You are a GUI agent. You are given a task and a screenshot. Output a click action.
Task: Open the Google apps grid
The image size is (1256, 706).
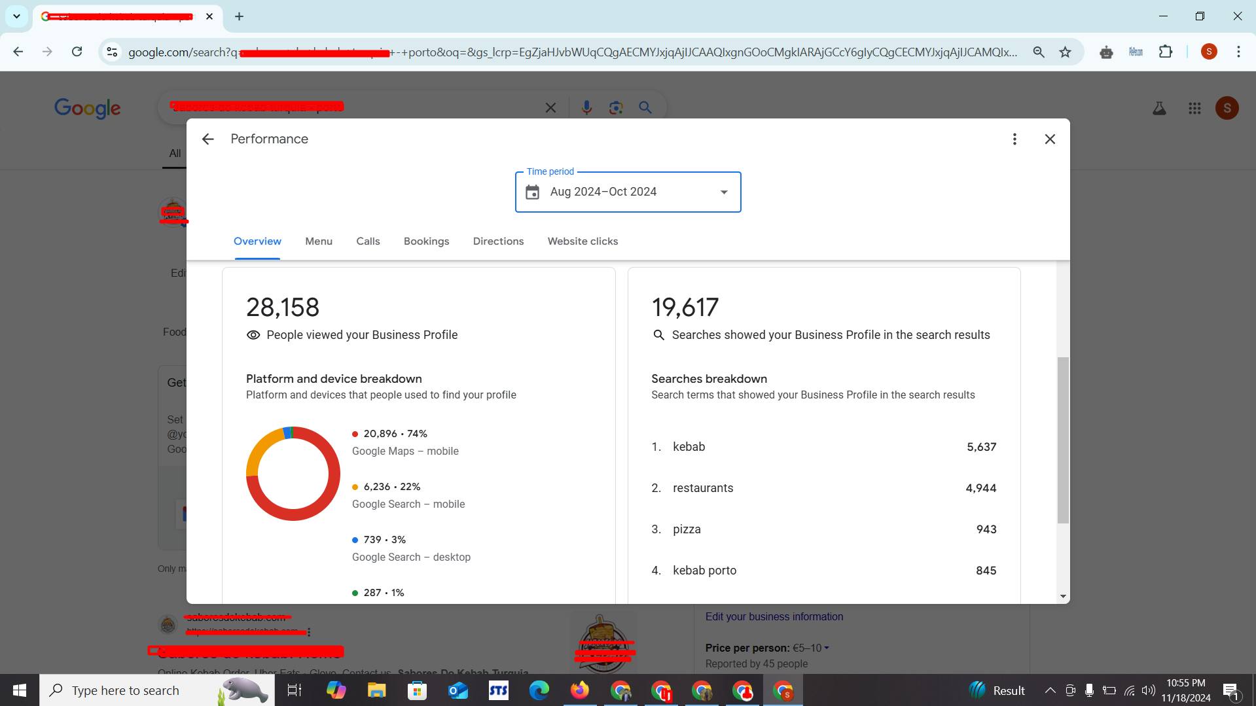pos(1194,108)
